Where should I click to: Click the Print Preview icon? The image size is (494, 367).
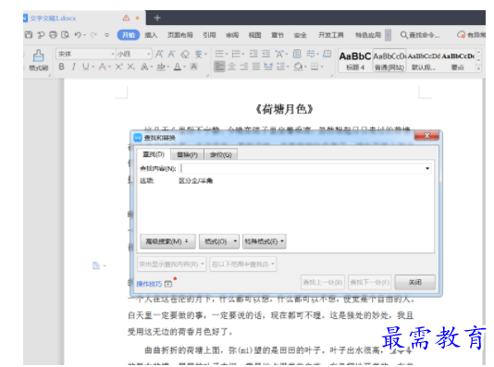(65, 34)
